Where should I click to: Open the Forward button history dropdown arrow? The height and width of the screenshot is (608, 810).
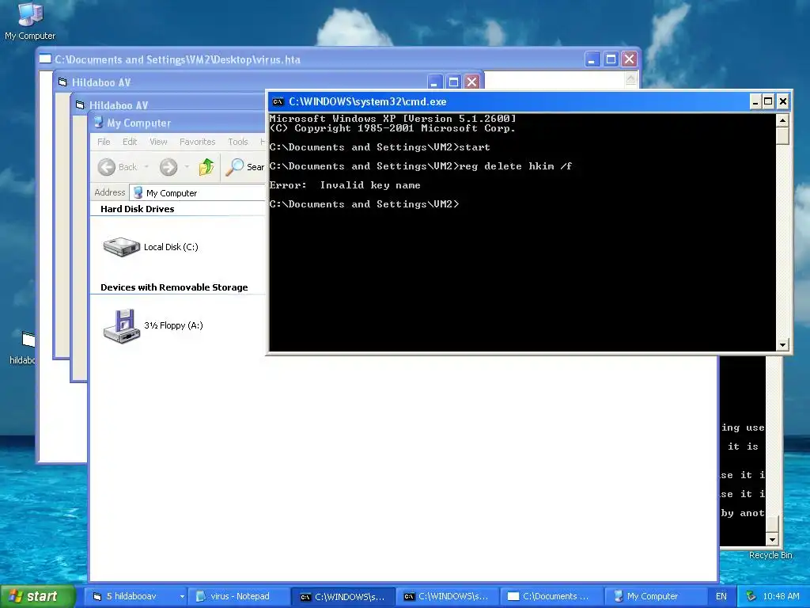click(187, 167)
